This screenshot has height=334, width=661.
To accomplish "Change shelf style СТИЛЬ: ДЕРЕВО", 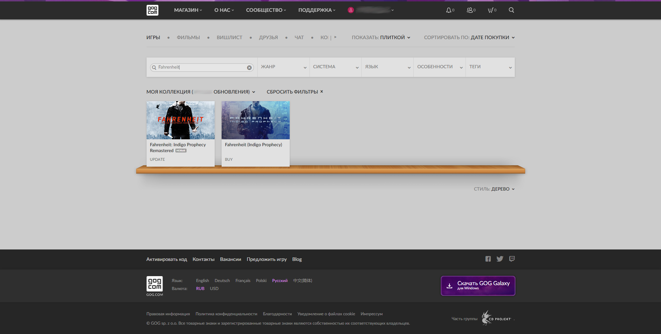I will (x=494, y=189).
